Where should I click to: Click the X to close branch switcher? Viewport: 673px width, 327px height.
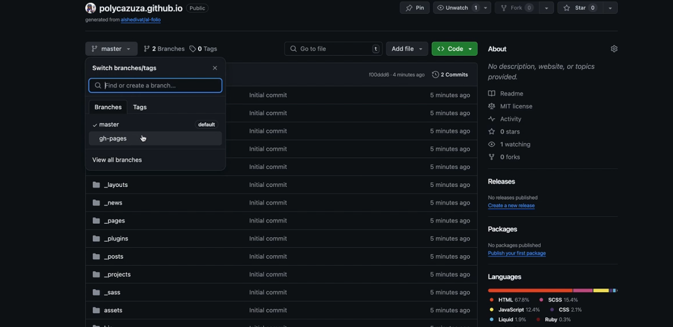coord(215,68)
